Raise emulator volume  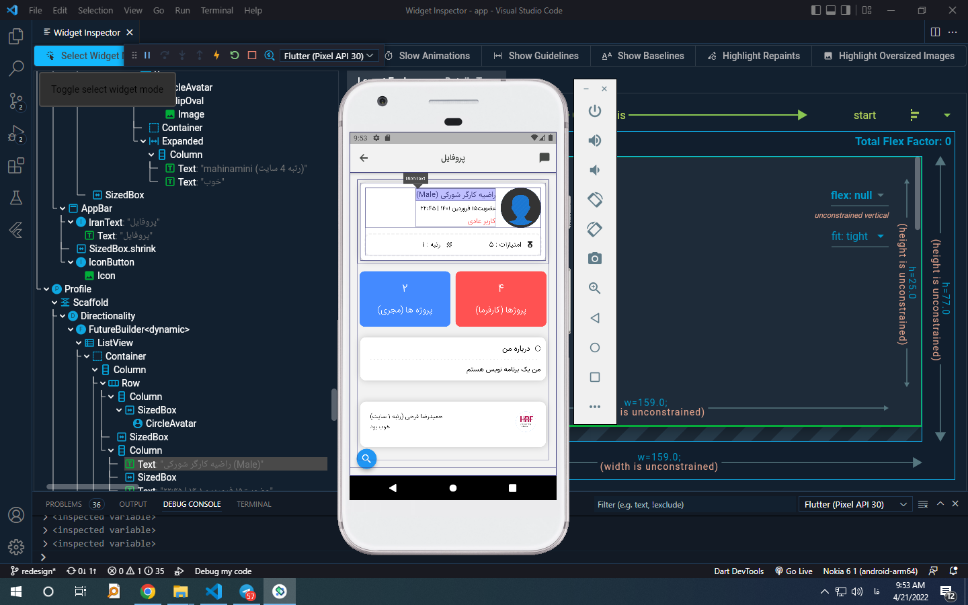pyautogui.click(x=595, y=140)
